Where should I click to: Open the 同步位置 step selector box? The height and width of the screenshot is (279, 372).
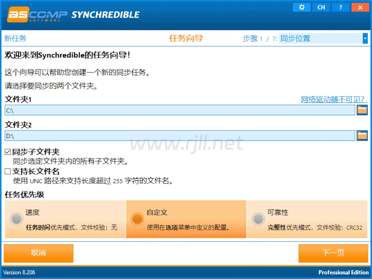(320, 38)
